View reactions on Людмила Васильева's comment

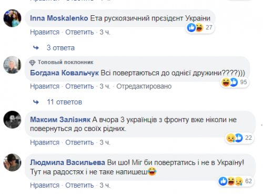(x=236, y=181)
